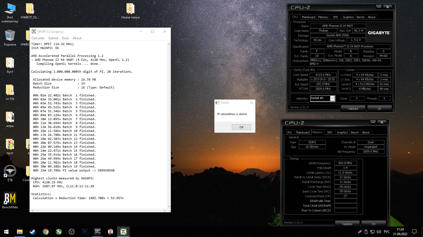Open the буст folder on desktop
423x237 pixels.
(10, 65)
